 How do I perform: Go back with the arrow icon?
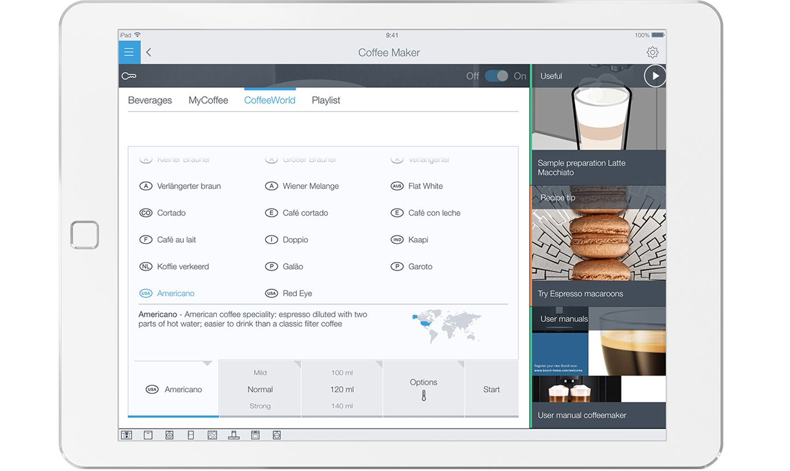click(149, 52)
